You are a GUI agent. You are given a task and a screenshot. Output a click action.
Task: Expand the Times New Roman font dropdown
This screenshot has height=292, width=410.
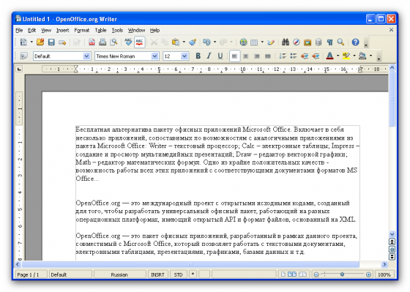click(154, 56)
